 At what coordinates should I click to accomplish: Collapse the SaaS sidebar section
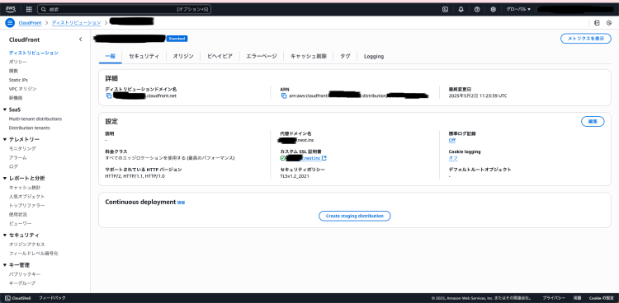pyautogui.click(x=5, y=110)
